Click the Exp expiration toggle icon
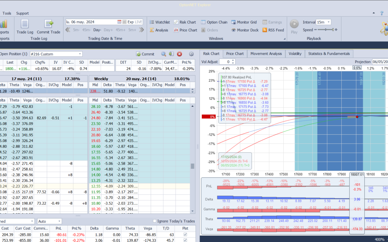Screen dimensions: 388x242 [124, 22]
